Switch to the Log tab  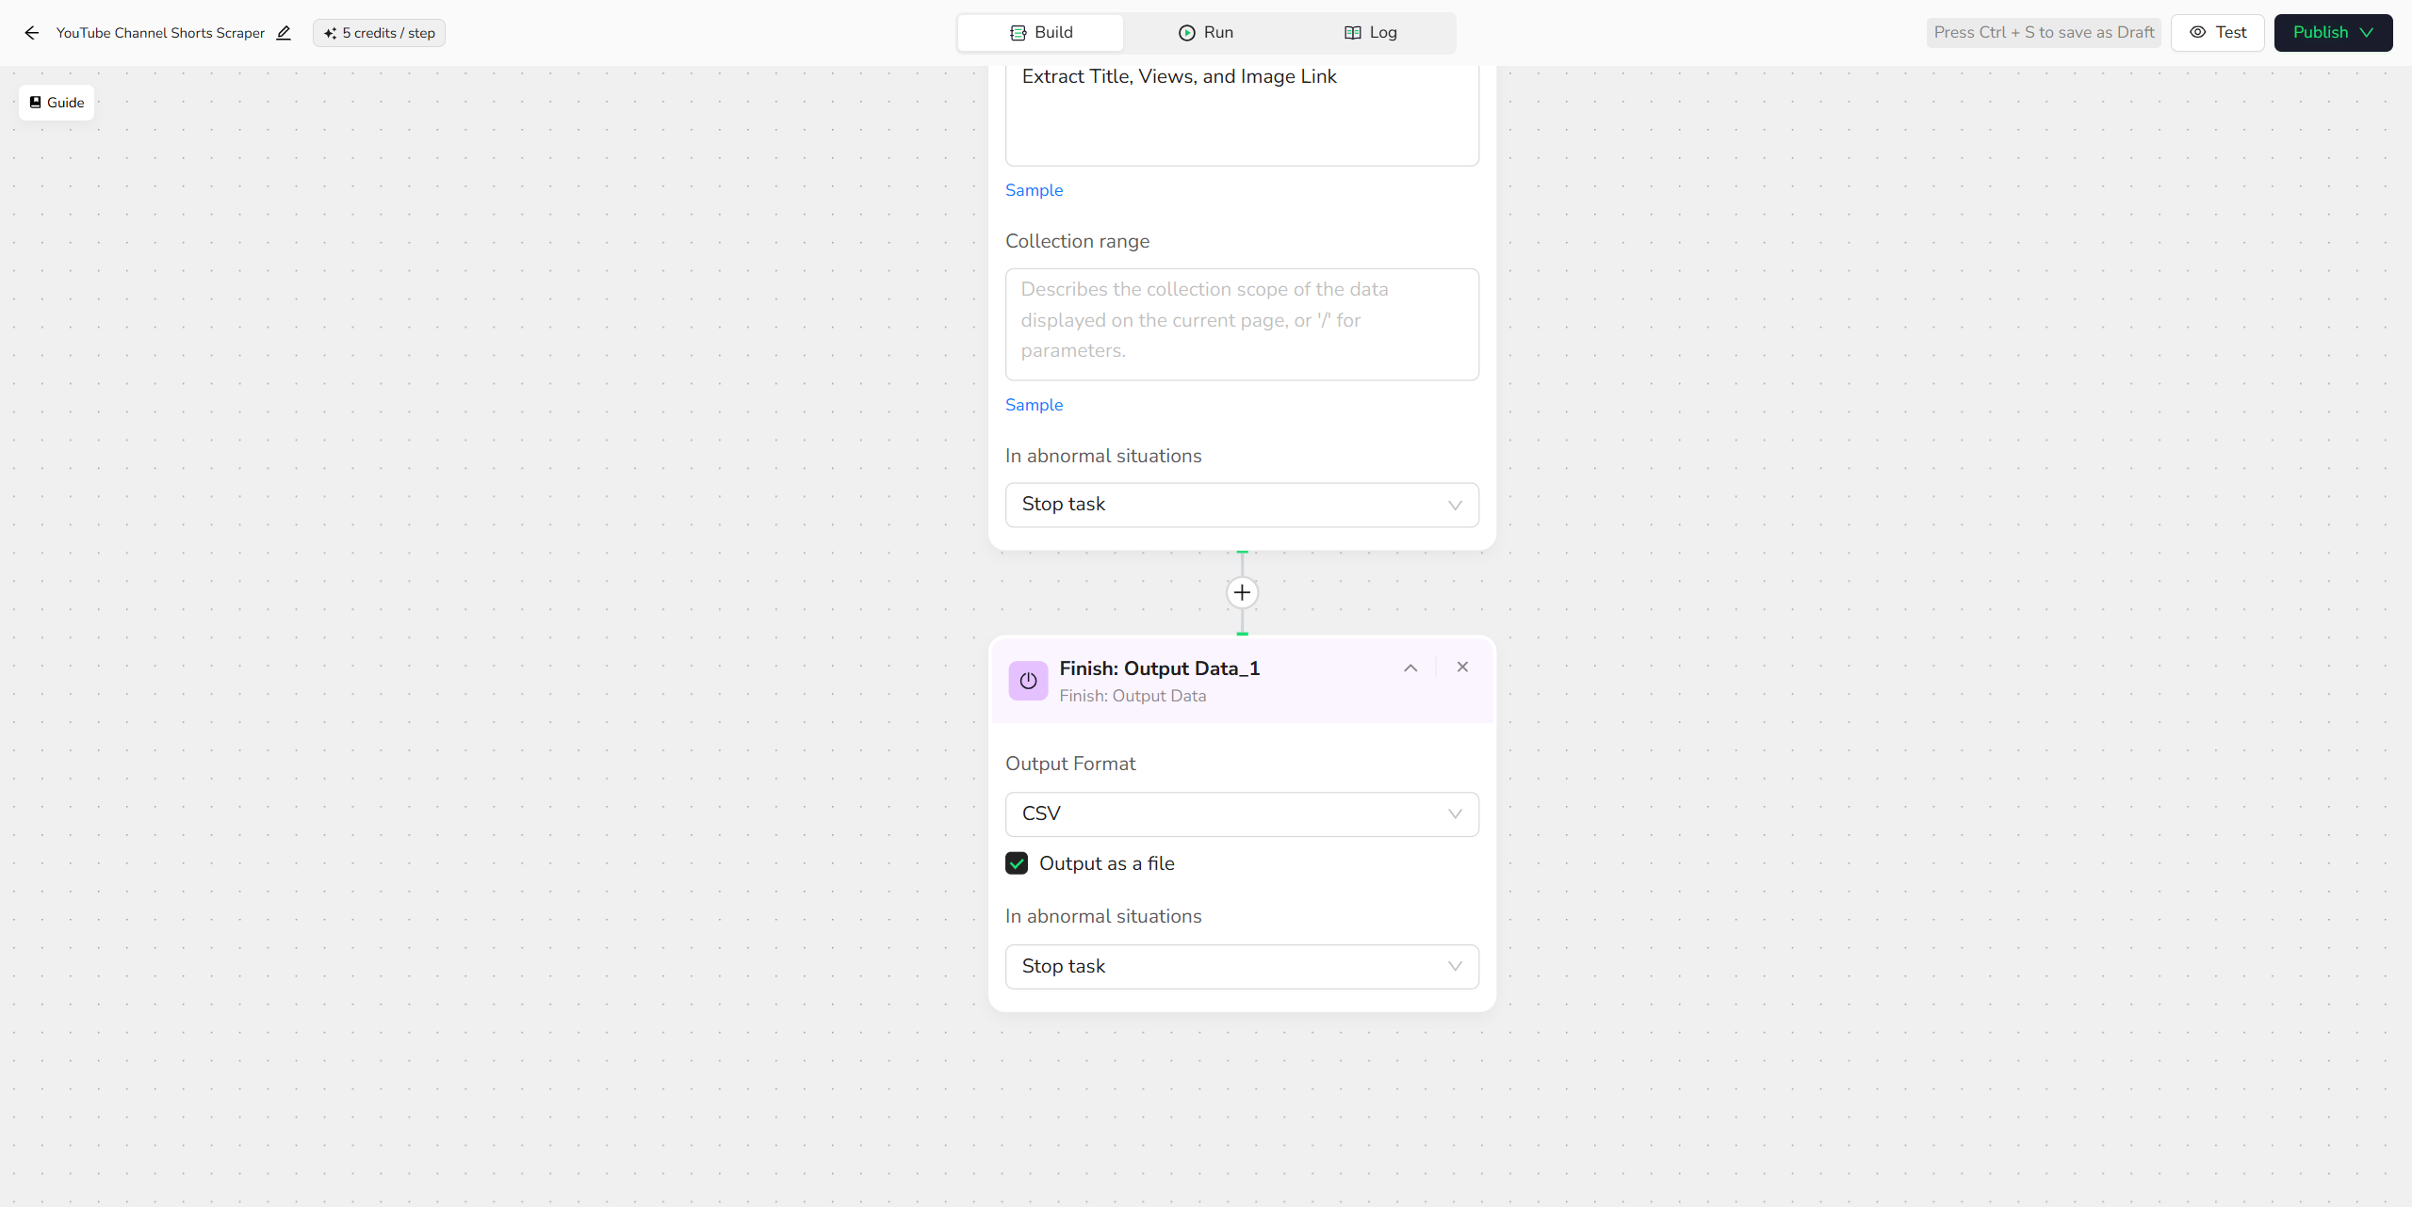pos(1371,33)
